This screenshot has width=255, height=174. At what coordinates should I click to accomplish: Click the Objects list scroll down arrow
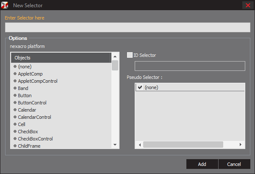115,145
